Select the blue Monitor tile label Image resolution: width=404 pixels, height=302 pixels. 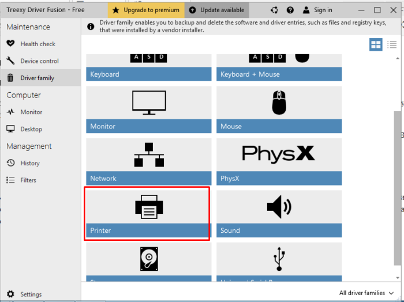149,126
